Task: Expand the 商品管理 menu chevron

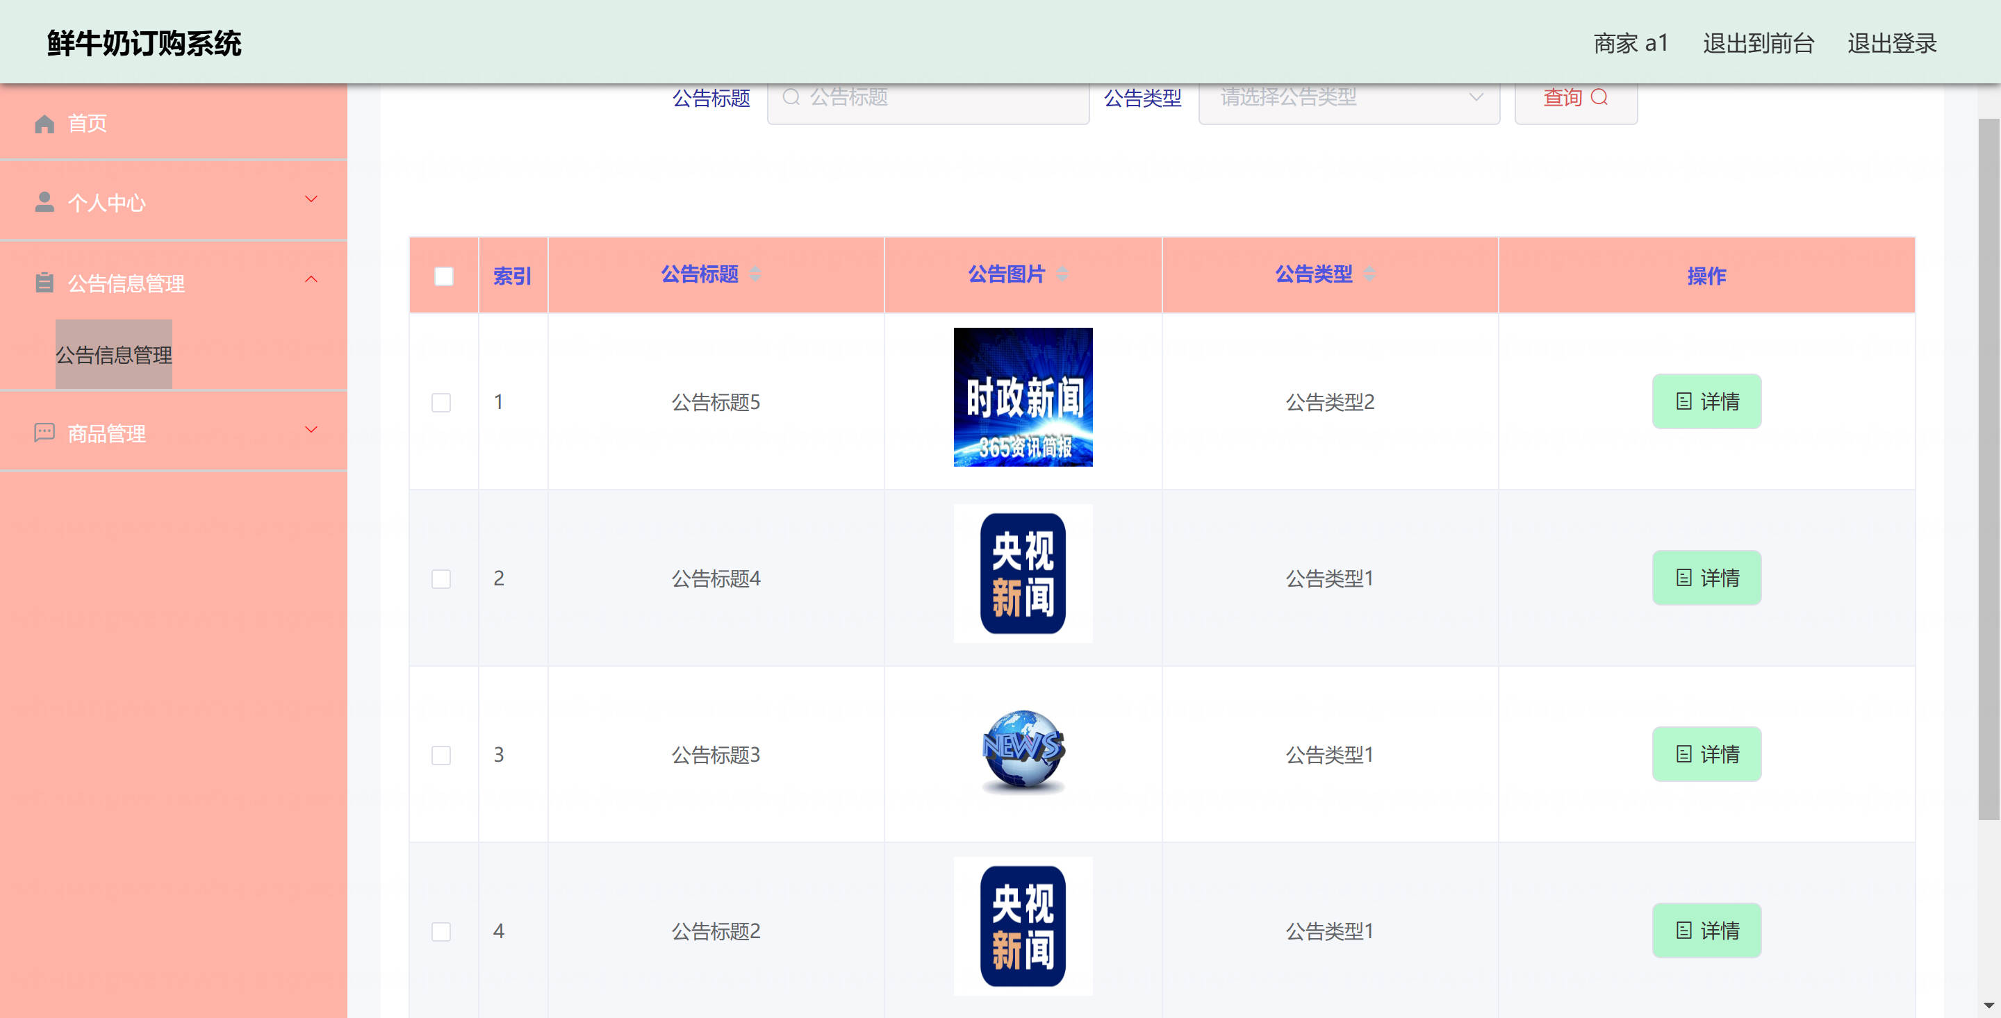Action: [311, 429]
